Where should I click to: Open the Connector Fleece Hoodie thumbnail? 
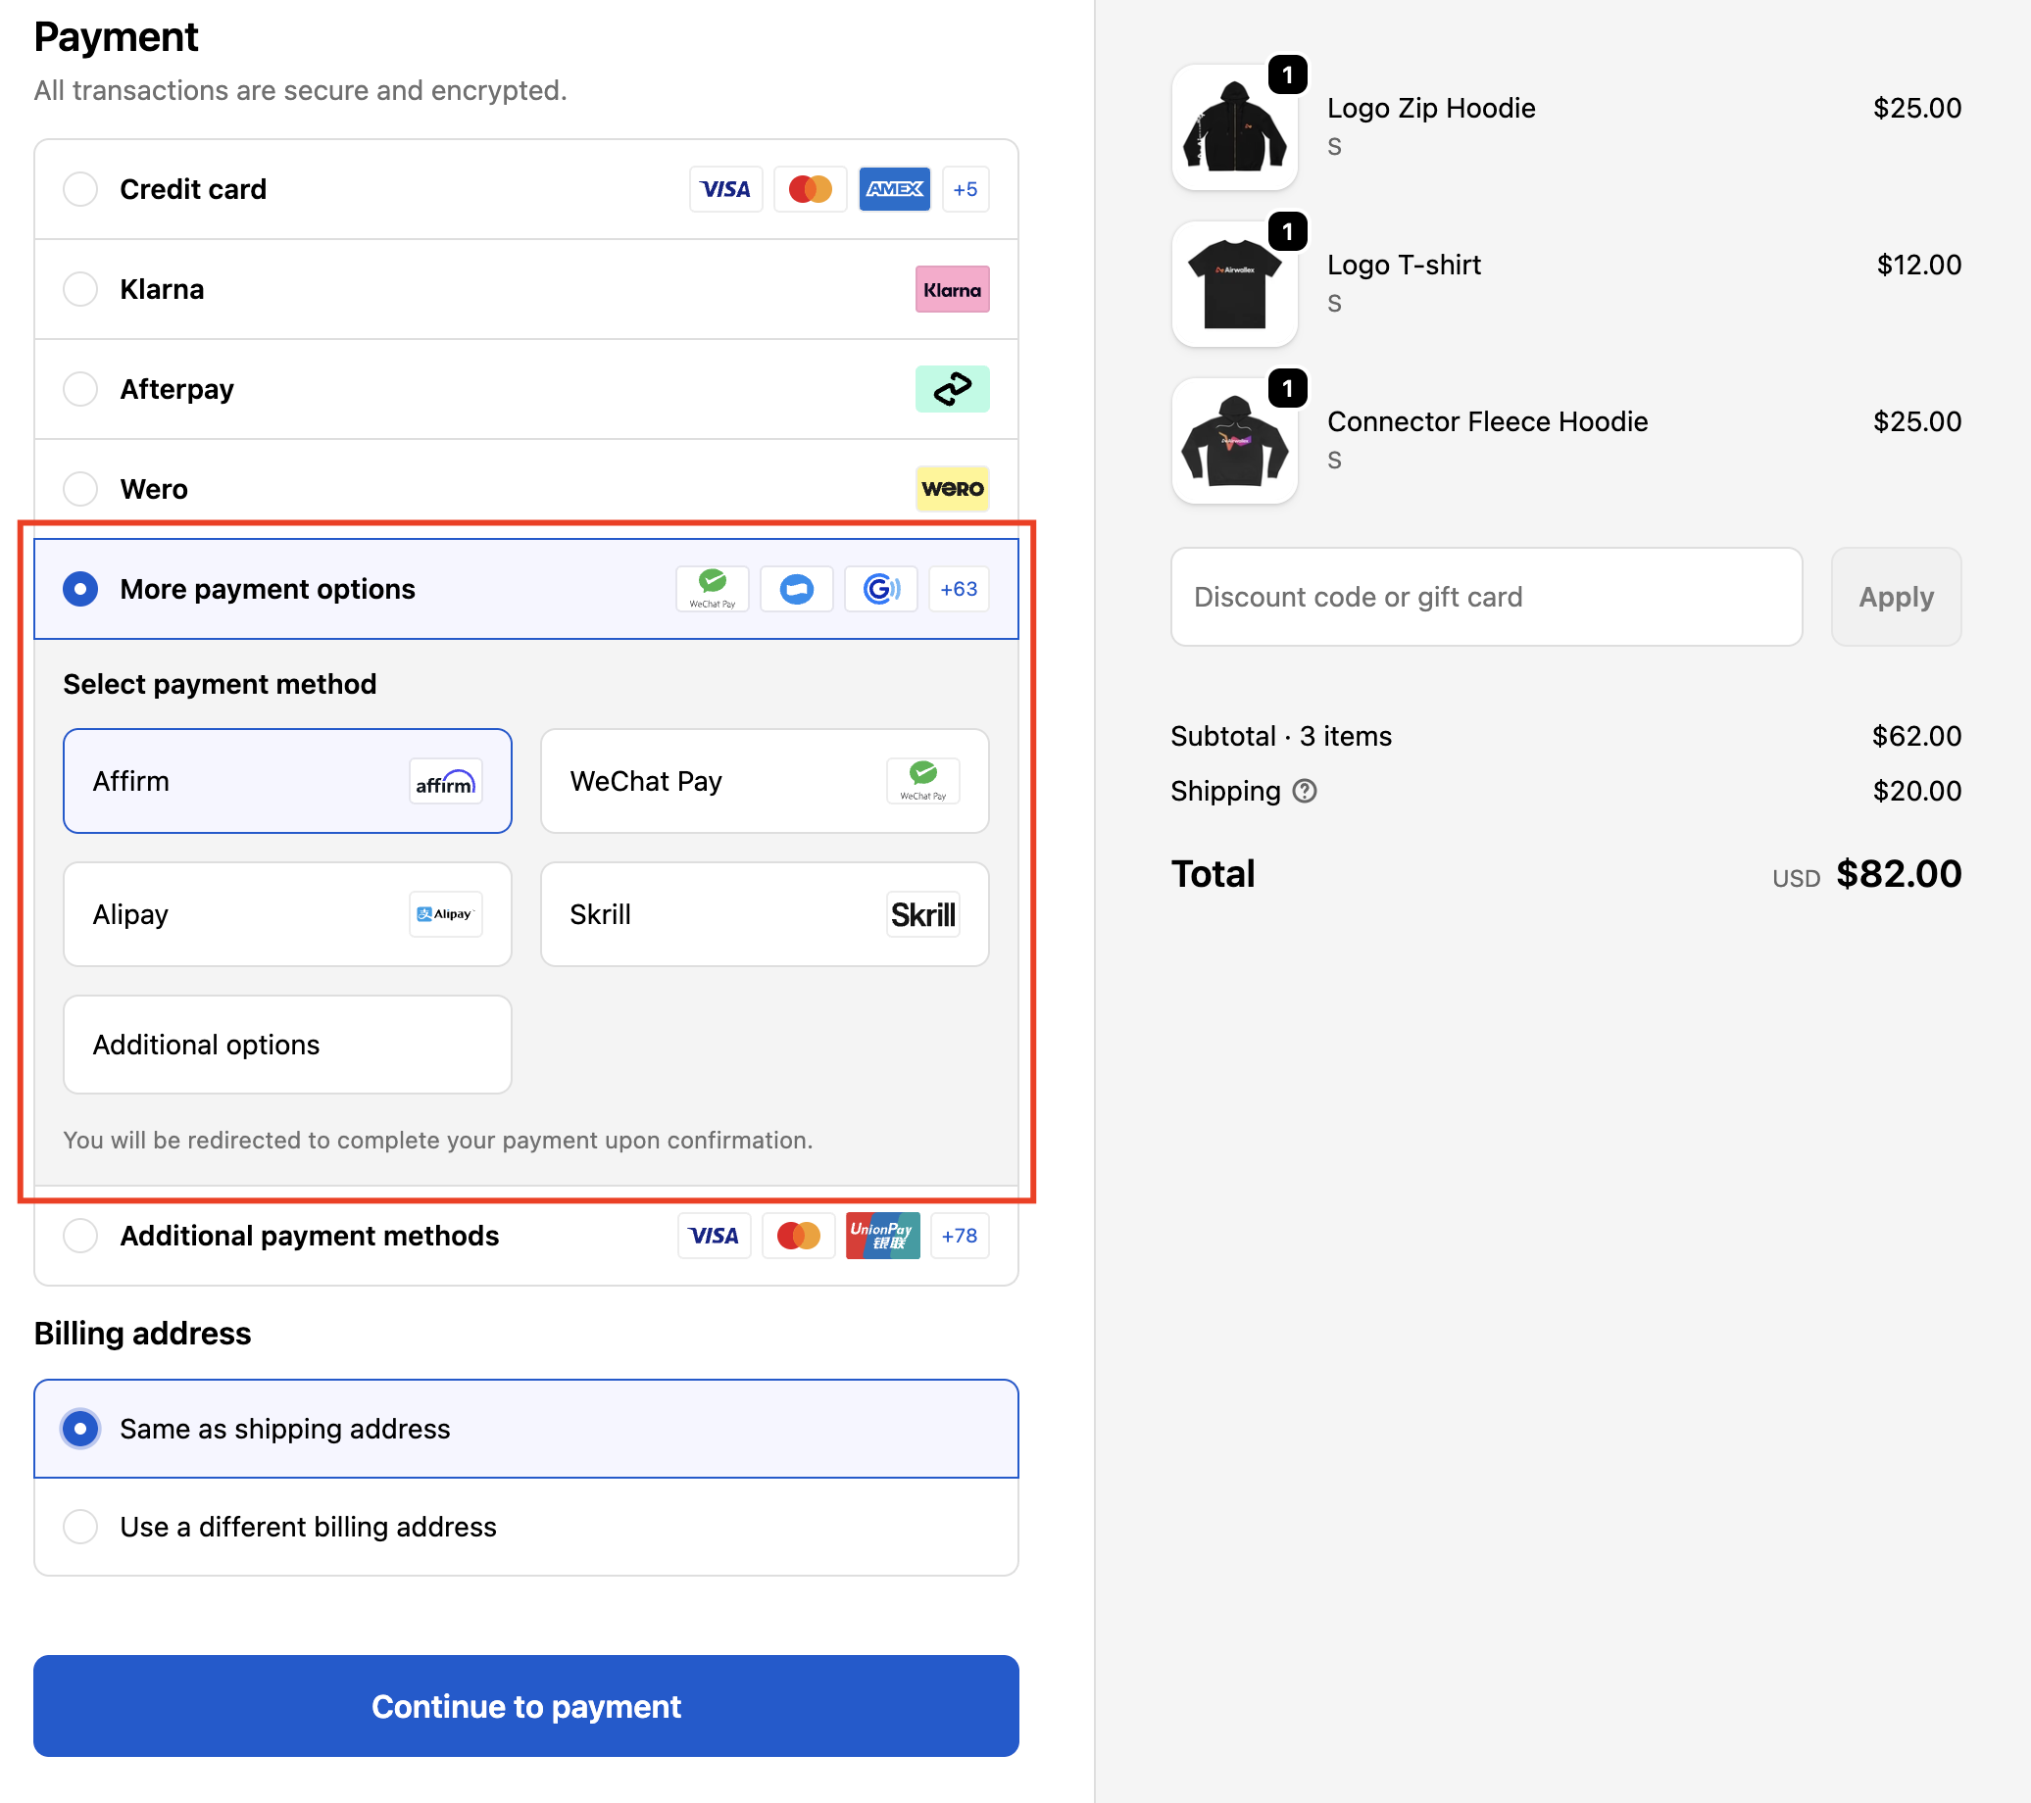click(1234, 441)
